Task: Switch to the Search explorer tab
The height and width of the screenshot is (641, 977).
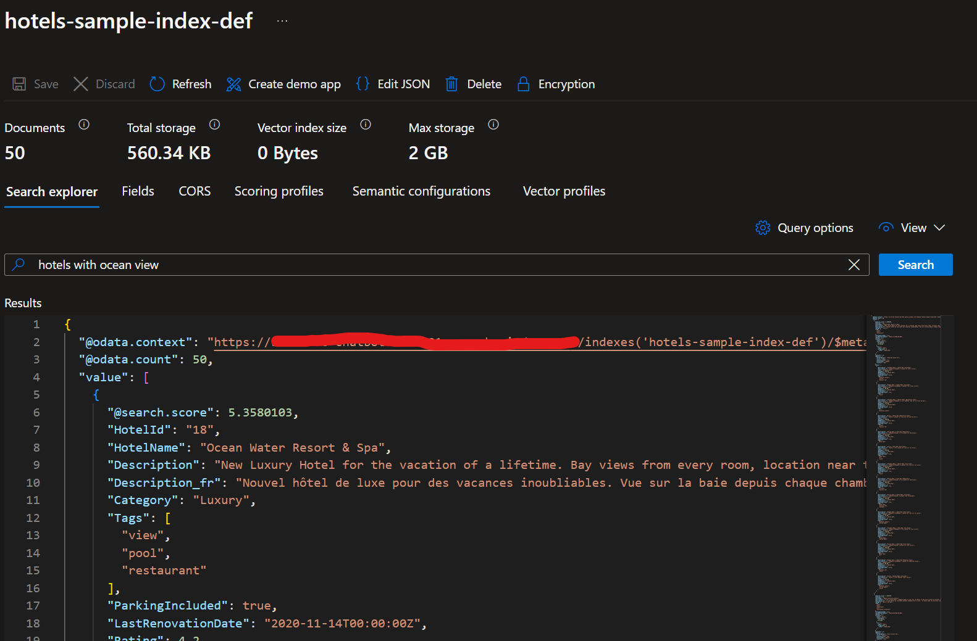Action: point(52,192)
